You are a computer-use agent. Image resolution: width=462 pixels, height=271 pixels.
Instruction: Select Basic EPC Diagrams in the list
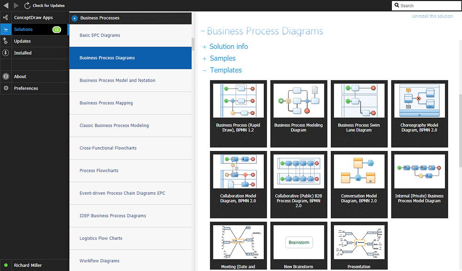100,36
